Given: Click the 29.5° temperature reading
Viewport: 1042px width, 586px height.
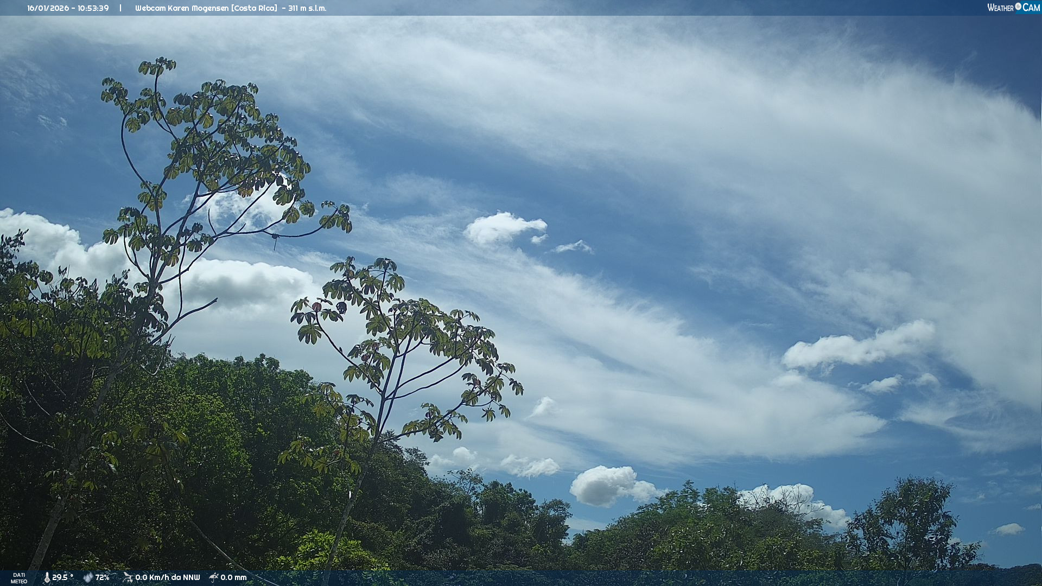Looking at the screenshot, I should (62, 577).
